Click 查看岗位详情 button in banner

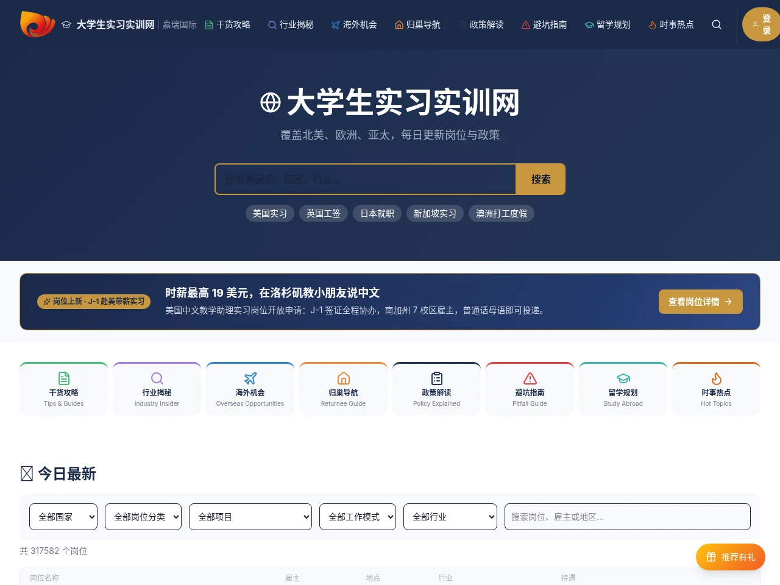click(701, 302)
